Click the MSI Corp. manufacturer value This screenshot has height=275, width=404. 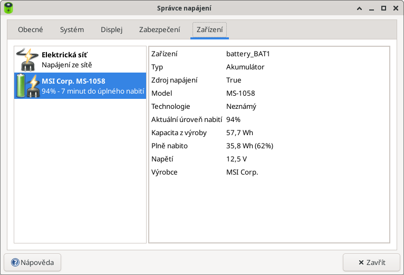click(242, 172)
